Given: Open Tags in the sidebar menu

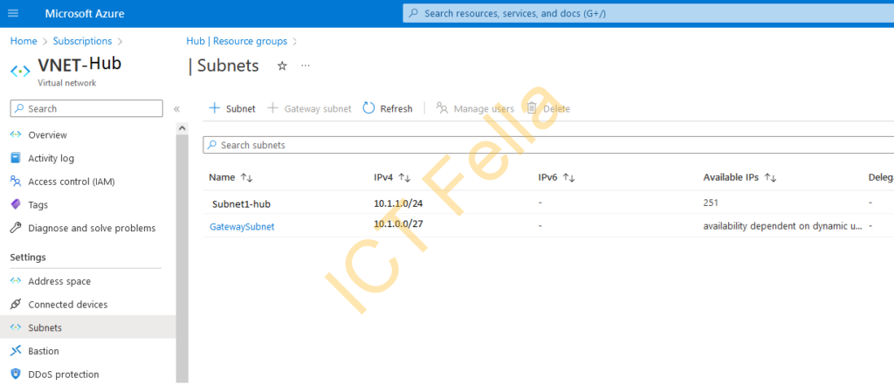Looking at the screenshot, I should [38, 205].
